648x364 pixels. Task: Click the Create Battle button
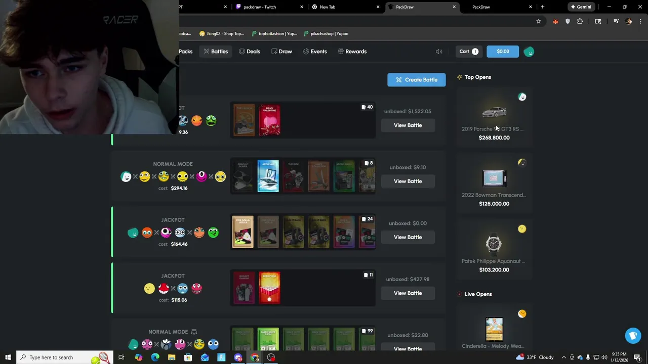[x=417, y=80]
